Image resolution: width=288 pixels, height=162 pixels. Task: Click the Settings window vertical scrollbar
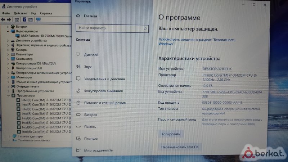tap(269, 53)
